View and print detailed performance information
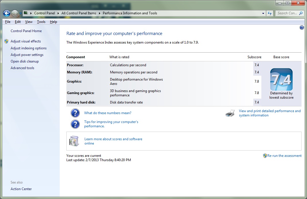Screen dimensions: 307x199 pos(270,113)
